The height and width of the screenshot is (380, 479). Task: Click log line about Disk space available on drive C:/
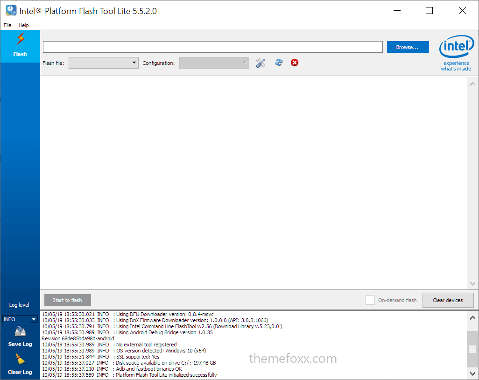pyautogui.click(x=128, y=363)
